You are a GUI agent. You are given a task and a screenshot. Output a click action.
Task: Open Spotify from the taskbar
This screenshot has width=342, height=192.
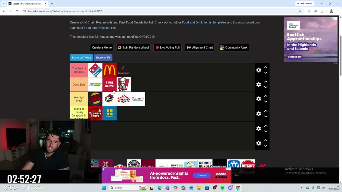pyautogui.click(x=222, y=188)
